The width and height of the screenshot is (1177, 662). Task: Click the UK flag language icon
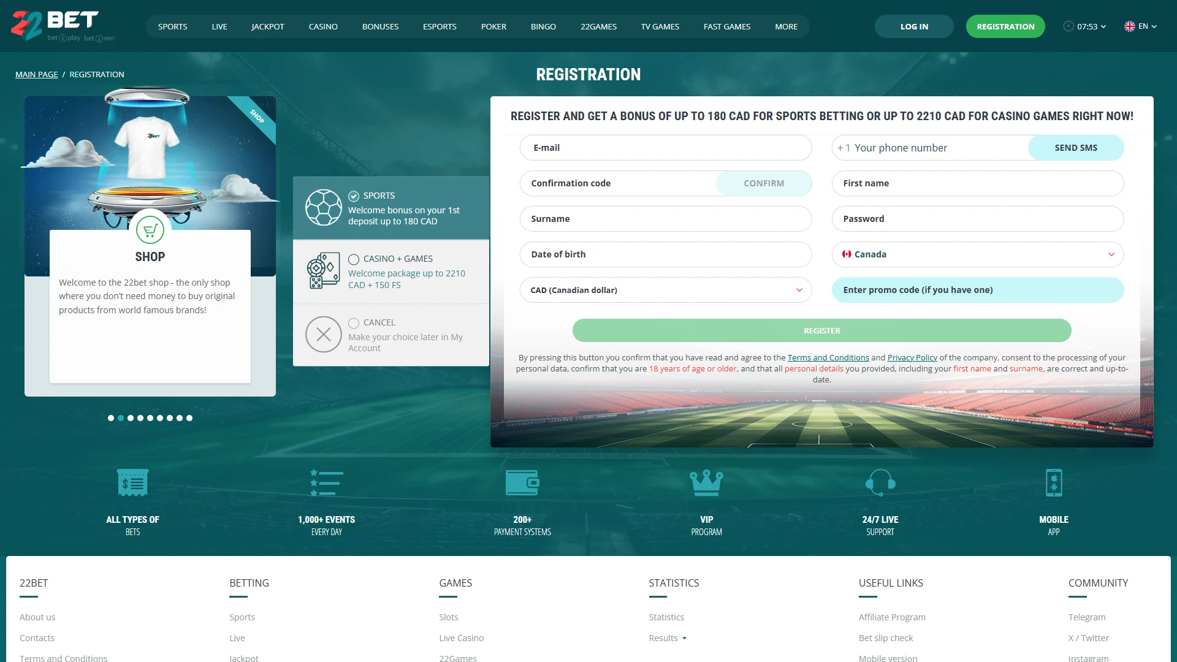[x=1130, y=26]
